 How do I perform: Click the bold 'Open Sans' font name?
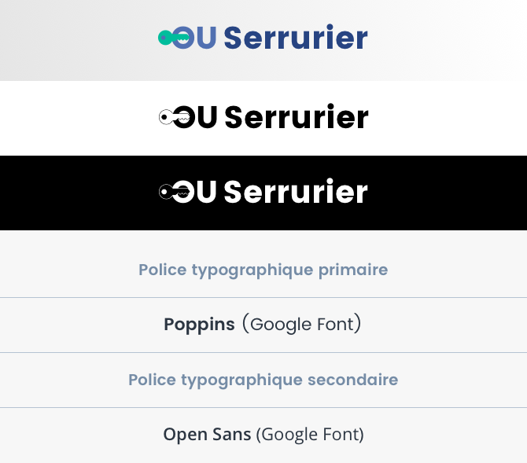click(x=207, y=434)
